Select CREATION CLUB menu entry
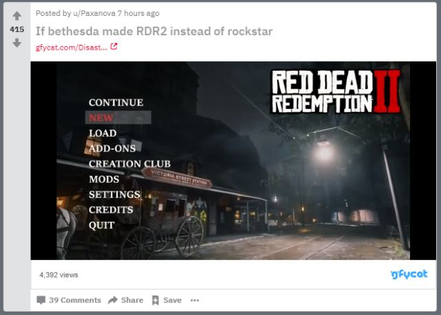 click(130, 164)
